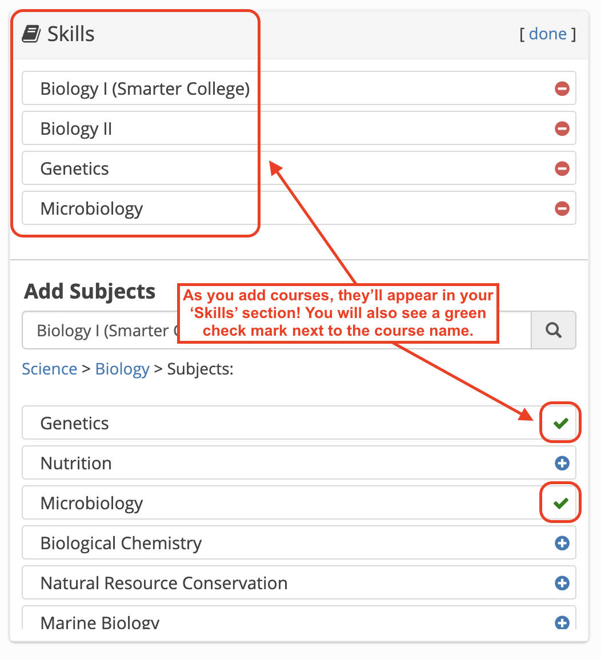The image size is (601, 660).
Task: Remove Biology II from skills
Action: 562,128
